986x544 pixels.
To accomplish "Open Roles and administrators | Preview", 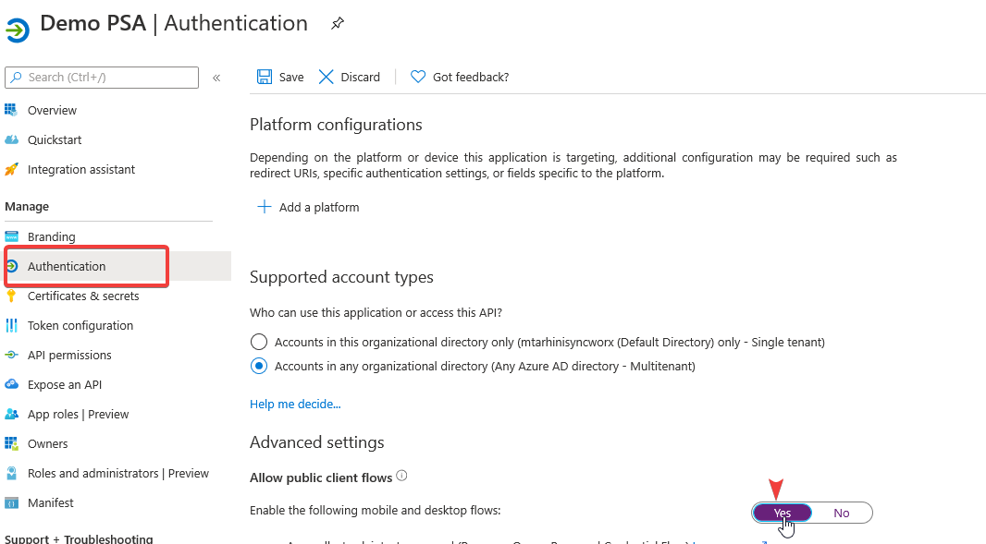I will pos(117,473).
